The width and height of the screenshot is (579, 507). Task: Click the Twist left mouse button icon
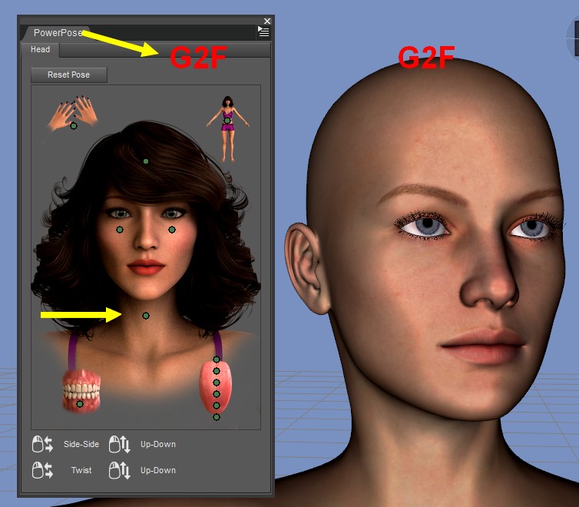point(42,470)
